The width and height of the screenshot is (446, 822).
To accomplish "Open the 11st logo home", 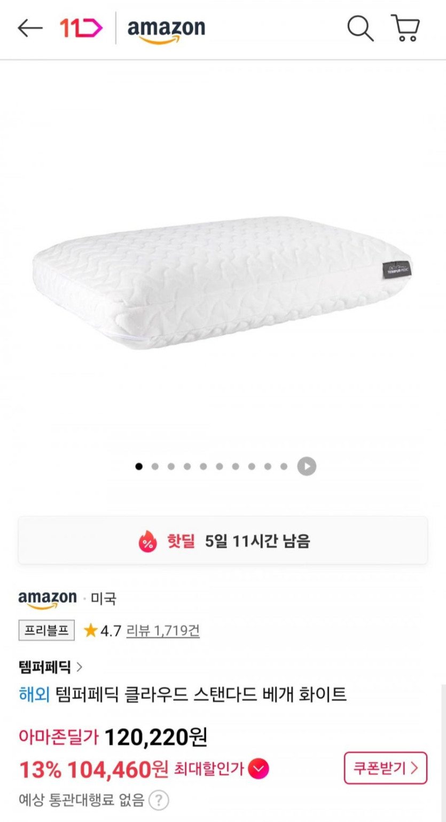I will click(x=81, y=28).
